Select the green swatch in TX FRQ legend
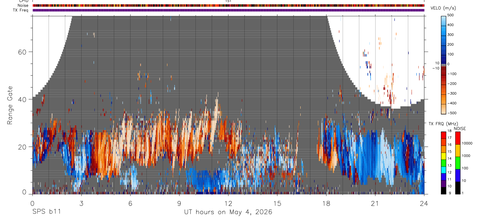This screenshot has width=477, height=220. click(x=443, y=162)
